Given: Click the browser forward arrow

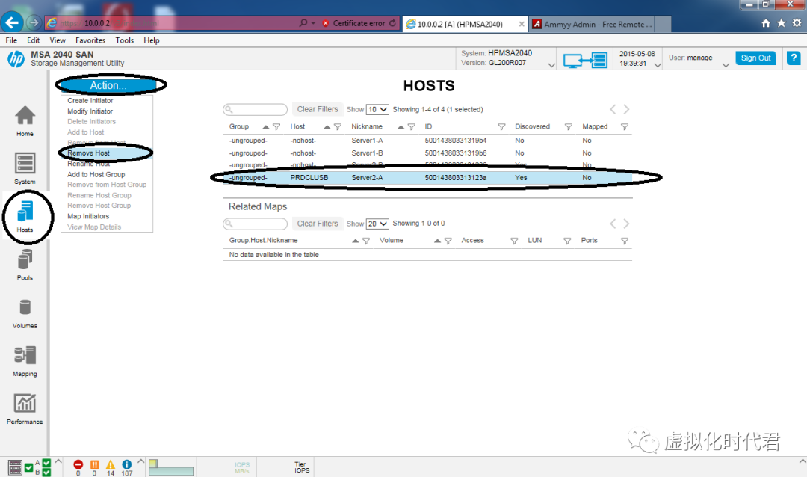Looking at the screenshot, I should tap(34, 22).
